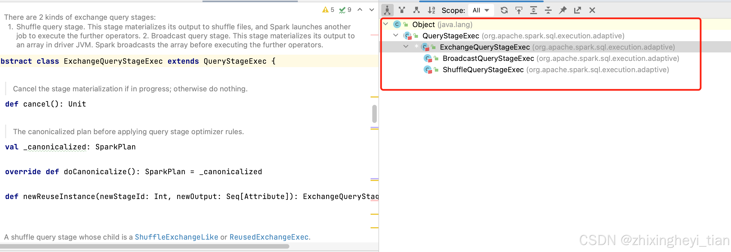Collapse the ExchangeQueryStageExec tree node

tap(406, 47)
